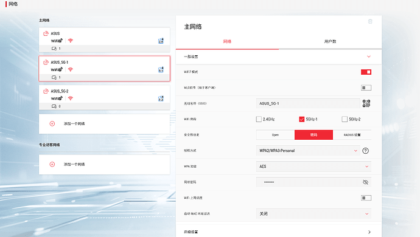Enable the MLO toggle switch
Viewport: 420px width, 237px height.
[366, 88]
